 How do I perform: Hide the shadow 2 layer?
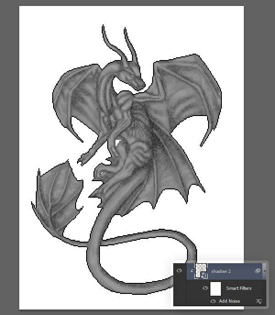click(179, 271)
